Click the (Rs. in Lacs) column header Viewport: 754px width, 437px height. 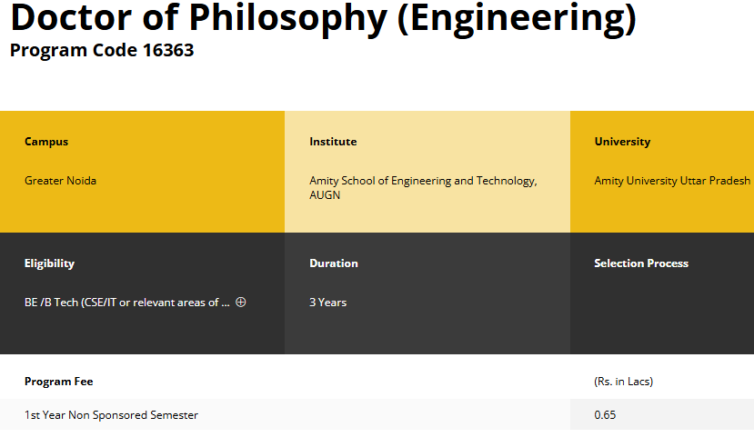[x=623, y=382]
